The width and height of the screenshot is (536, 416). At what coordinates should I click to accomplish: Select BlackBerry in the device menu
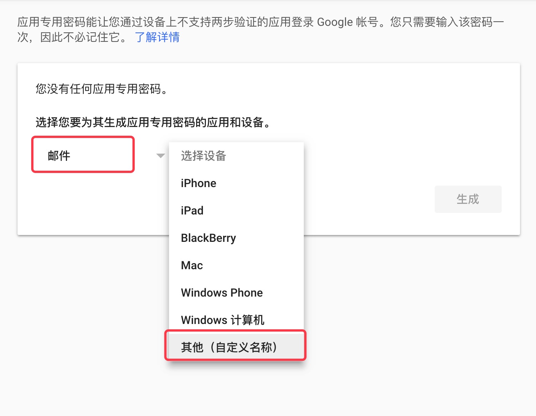tap(208, 238)
